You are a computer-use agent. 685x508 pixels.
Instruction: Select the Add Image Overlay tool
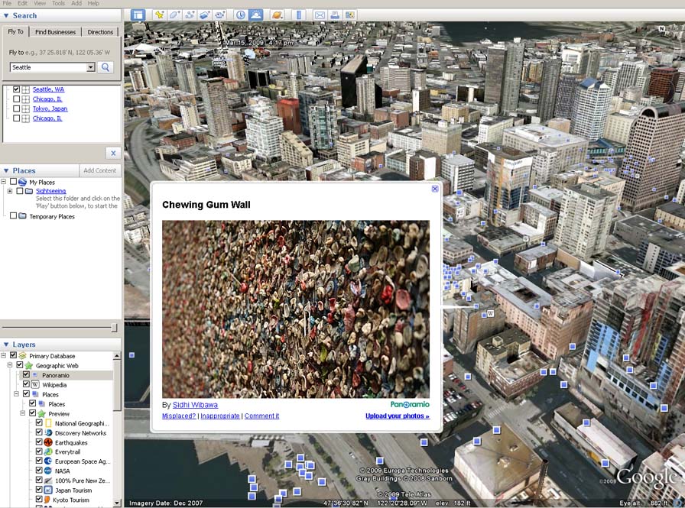[204, 15]
